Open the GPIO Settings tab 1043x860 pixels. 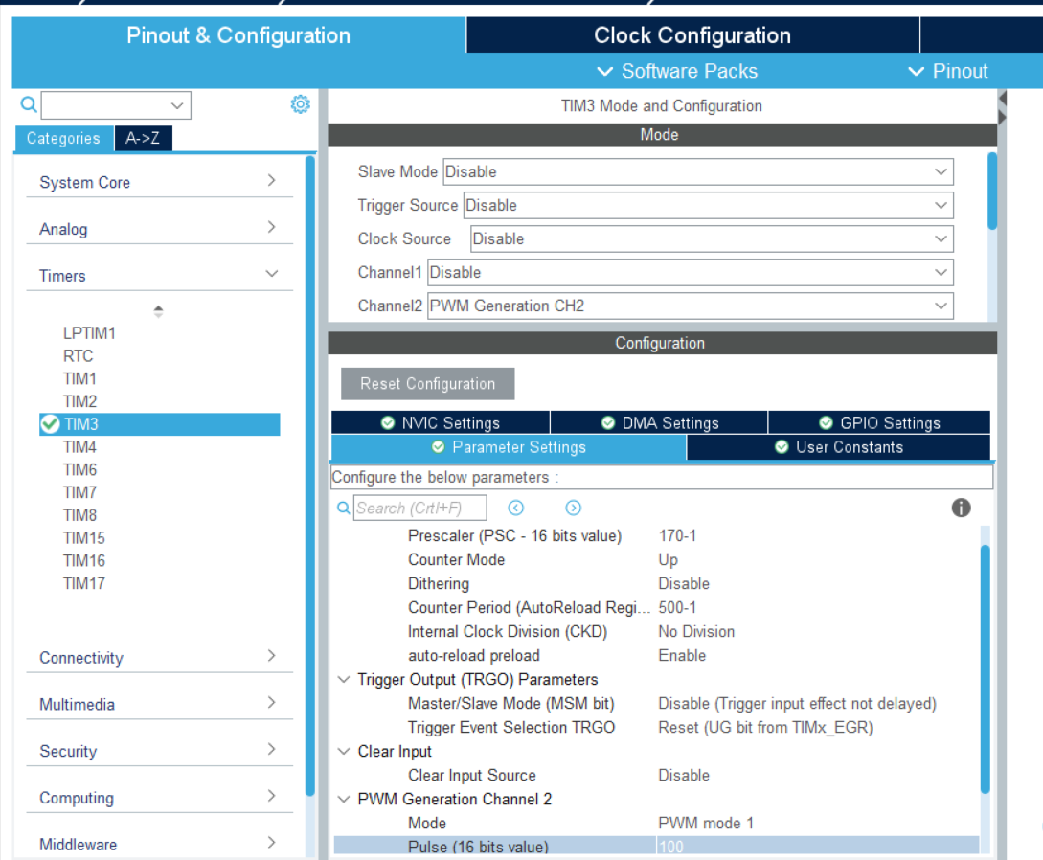(x=878, y=423)
